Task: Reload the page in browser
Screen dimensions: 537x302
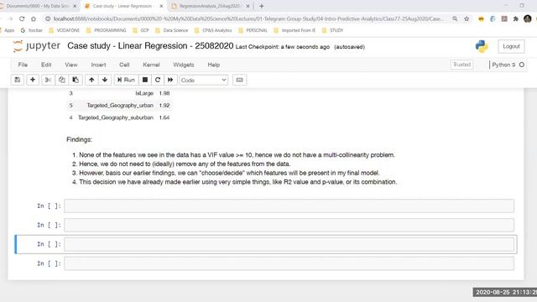Action: pyautogui.click(x=22, y=18)
